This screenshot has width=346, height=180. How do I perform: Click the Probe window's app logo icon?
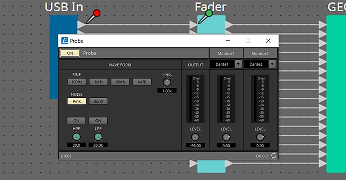(65, 40)
